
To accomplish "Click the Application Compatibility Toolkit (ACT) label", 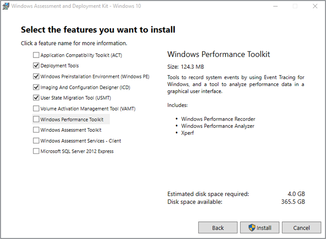I will 81,55.
